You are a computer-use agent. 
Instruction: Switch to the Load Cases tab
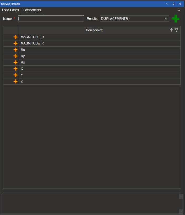[x=11, y=10]
